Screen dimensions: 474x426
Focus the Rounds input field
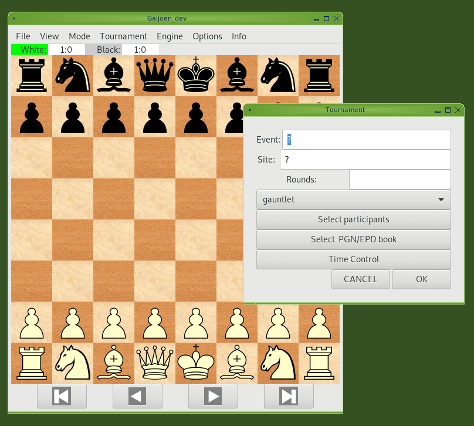click(x=399, y=180)
